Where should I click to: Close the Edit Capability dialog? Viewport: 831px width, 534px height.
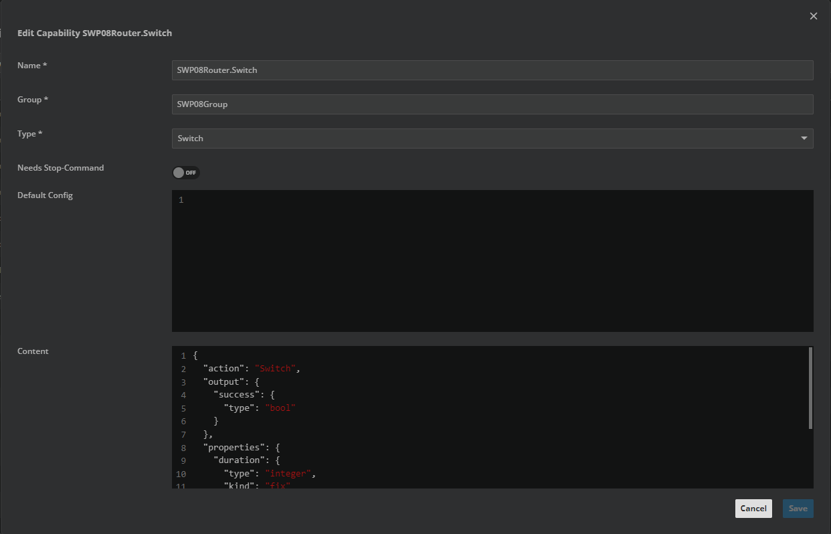click(814, 16)
